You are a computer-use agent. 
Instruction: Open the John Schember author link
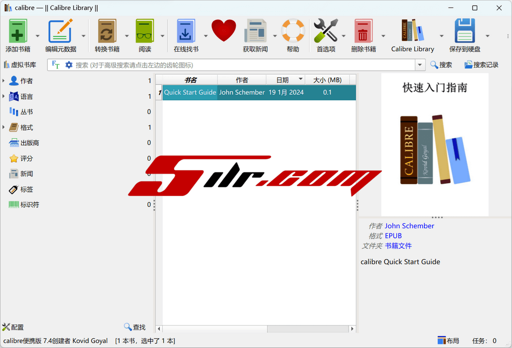(x=409, y=226)
